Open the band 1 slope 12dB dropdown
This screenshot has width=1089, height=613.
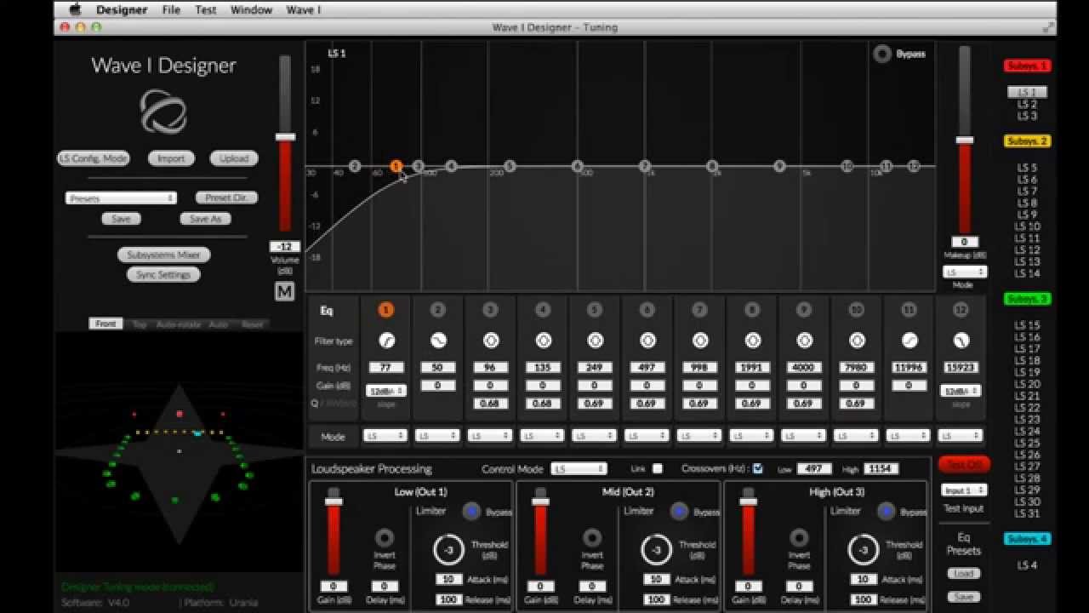[386, 391]
